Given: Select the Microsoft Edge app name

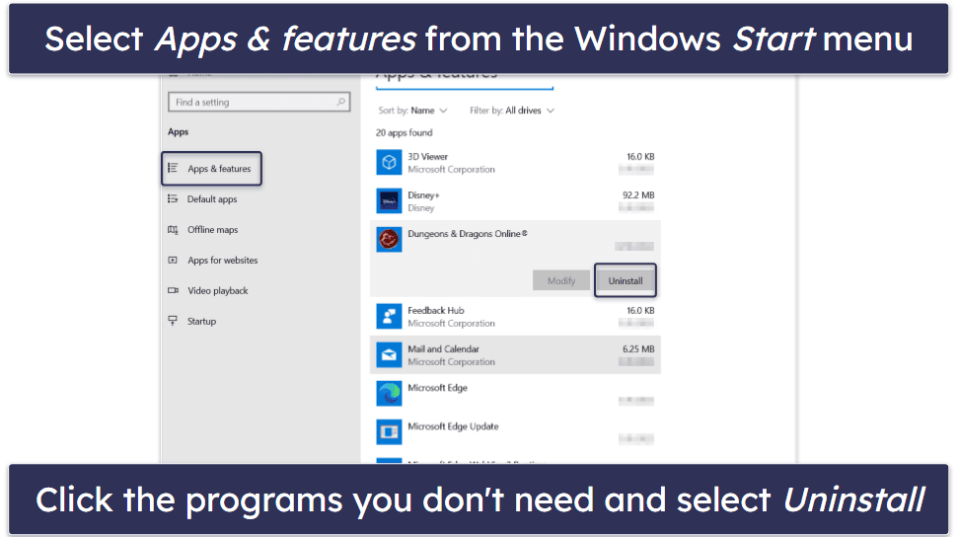Looking at the screenshot, I should click(437, 388).
